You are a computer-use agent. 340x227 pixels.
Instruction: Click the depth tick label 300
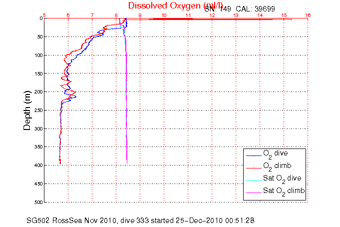click(38, 129)
